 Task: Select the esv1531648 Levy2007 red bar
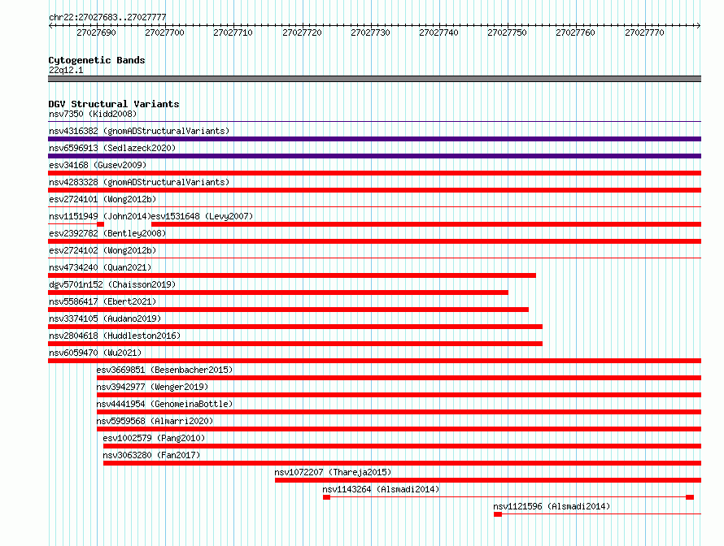point(426,224)
